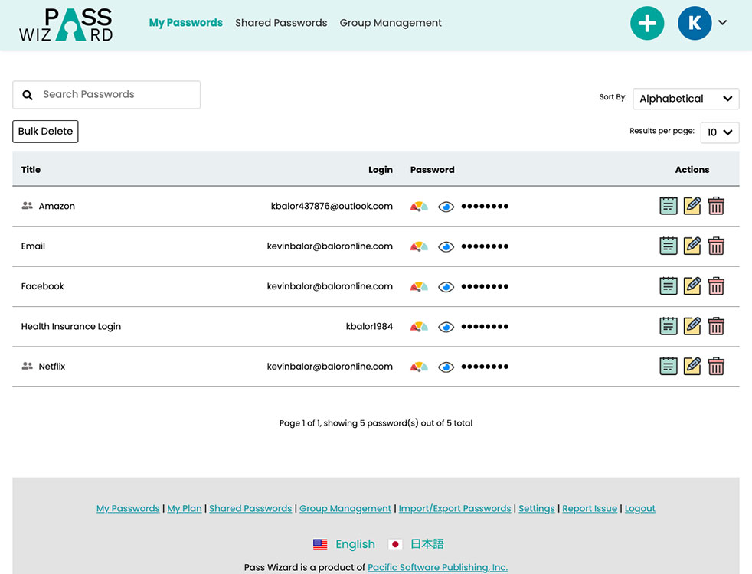Click the Title column header
Image resolution: width=752 pixels, height=574 pixels.
pos(31,170)
